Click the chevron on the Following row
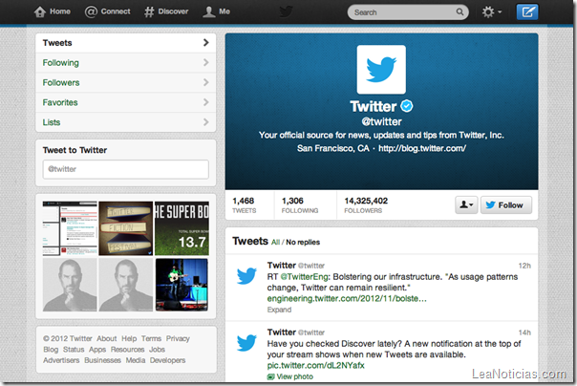 click(206, 62)
